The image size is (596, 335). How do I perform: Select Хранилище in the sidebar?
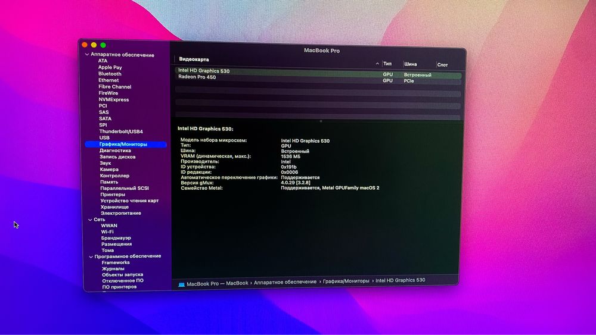114,207
